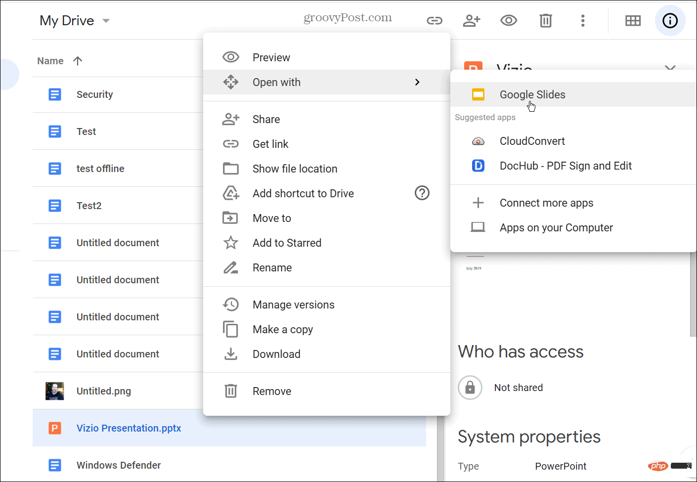697x482 pixels.
Task: Click the Docs icon beside Security
Action: pyautogui.click(x=55, y=94)
